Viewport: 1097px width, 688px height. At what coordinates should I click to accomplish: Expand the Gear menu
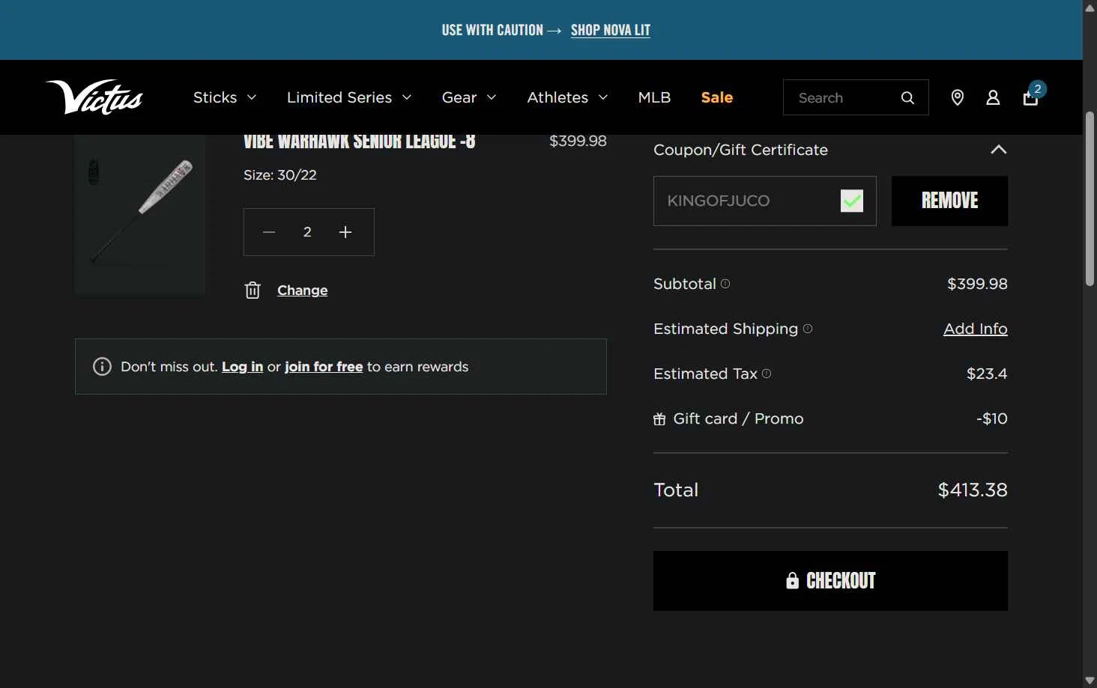tap(469, 97)
